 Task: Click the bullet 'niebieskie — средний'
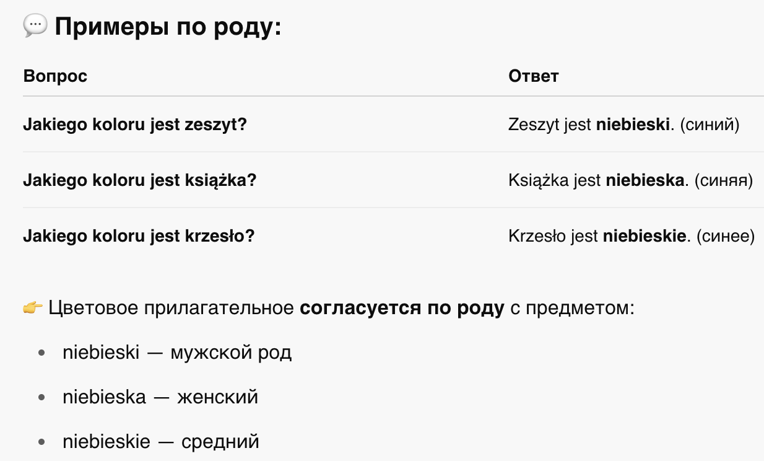click(x=161, y=442)
